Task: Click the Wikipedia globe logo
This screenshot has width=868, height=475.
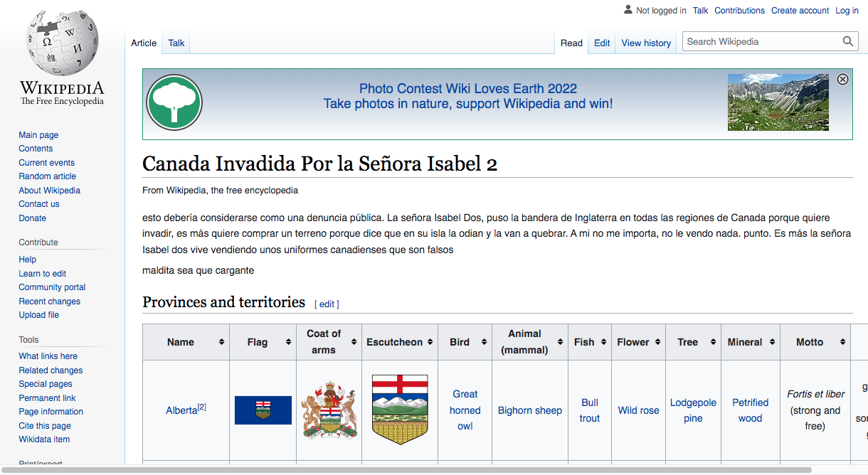Action: (62, 43)
